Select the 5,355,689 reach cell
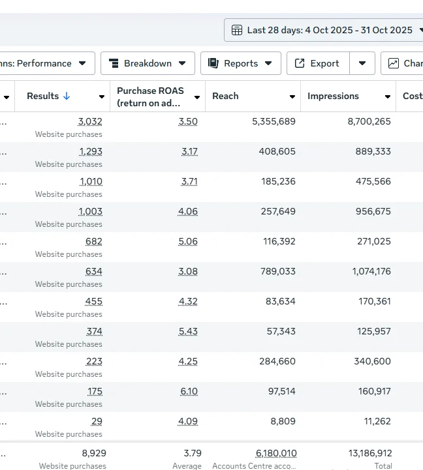 (274, 121)
